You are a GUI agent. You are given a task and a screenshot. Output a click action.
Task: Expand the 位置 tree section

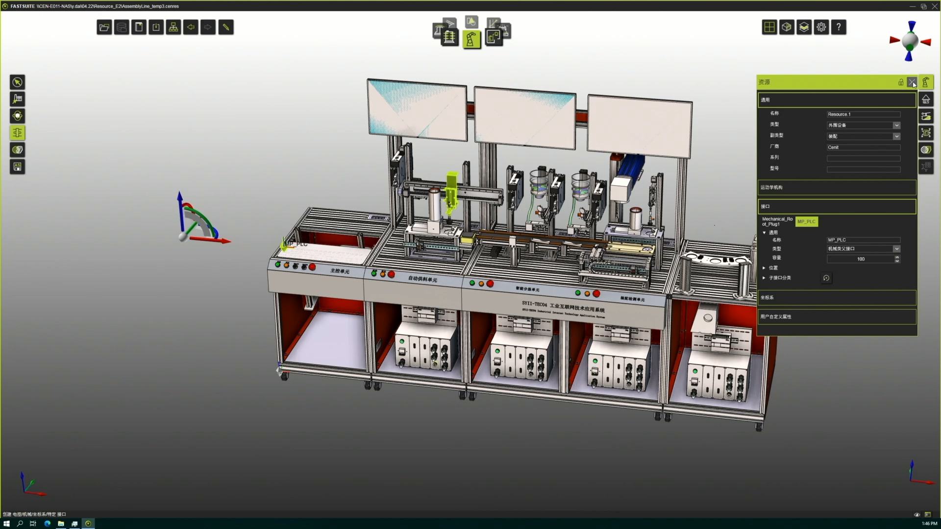(x=764, y=268)
